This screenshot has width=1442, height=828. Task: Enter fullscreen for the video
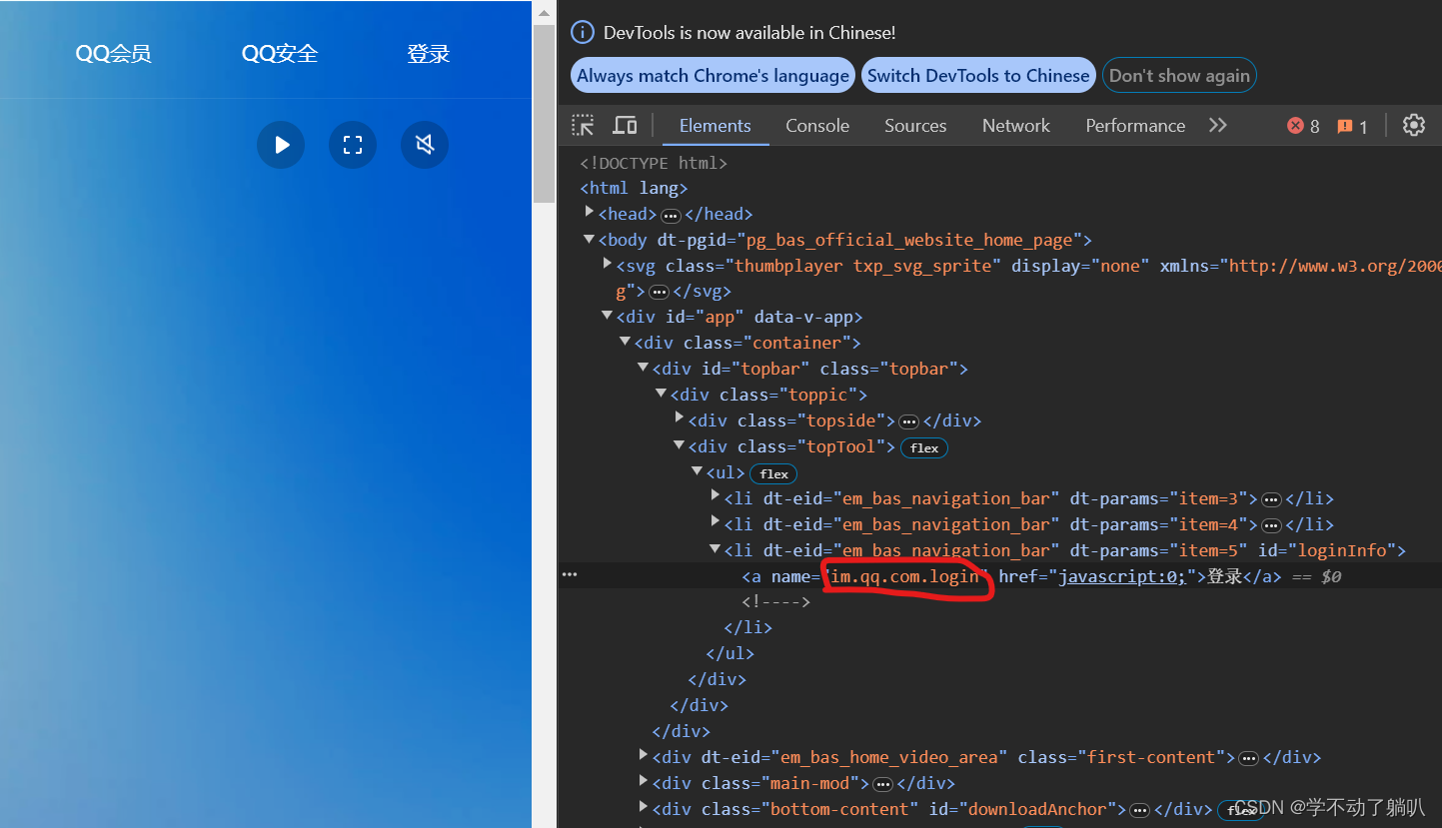pos(353,146)
